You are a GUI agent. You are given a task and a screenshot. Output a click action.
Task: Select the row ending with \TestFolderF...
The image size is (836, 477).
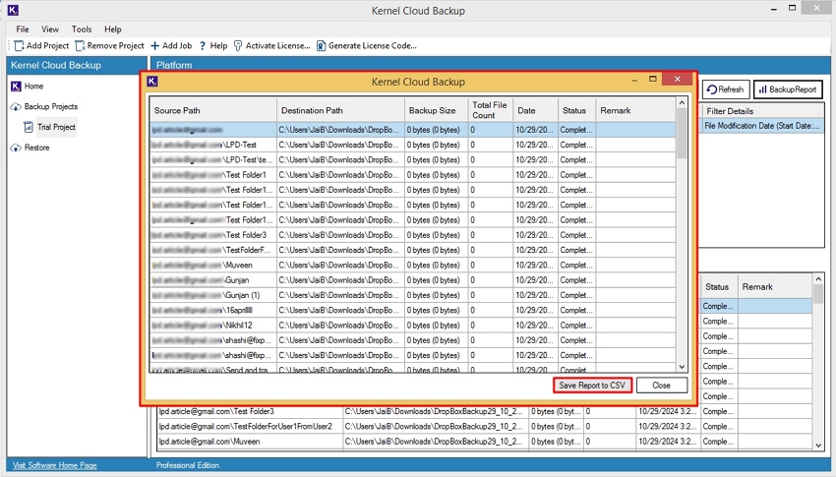(412, 250)
